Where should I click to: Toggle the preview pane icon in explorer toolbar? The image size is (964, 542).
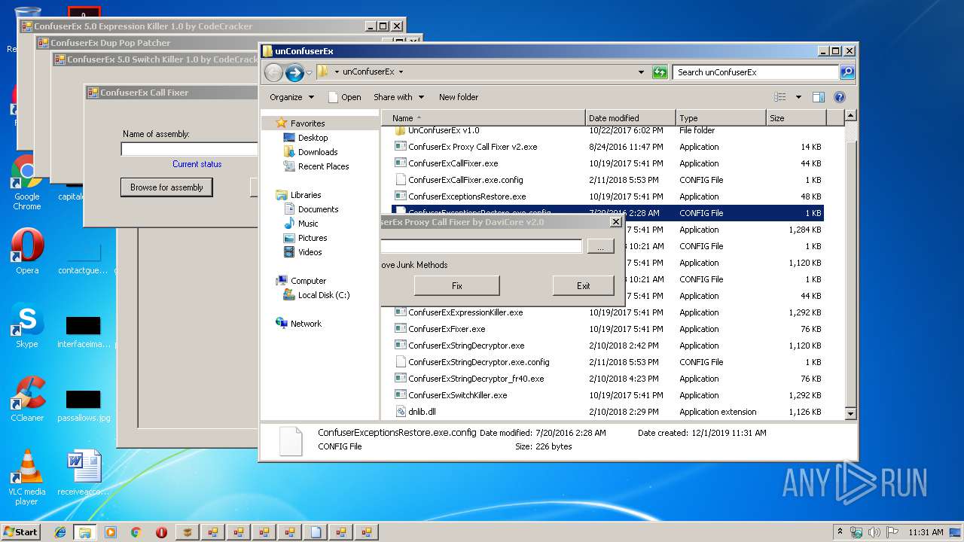click(819, 97)
